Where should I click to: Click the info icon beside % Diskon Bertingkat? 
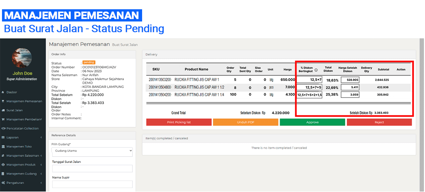pyautogui.click(x=316, y=70)
